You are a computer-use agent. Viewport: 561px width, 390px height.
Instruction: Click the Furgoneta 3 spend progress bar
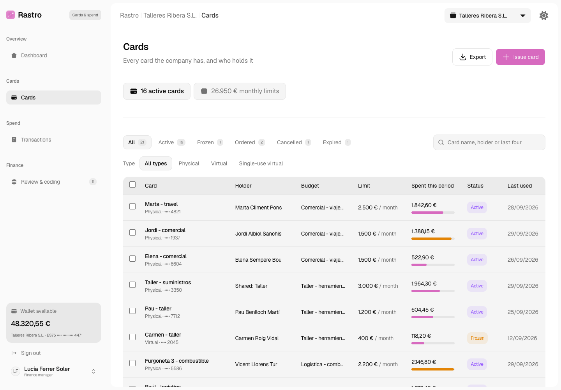433,369
